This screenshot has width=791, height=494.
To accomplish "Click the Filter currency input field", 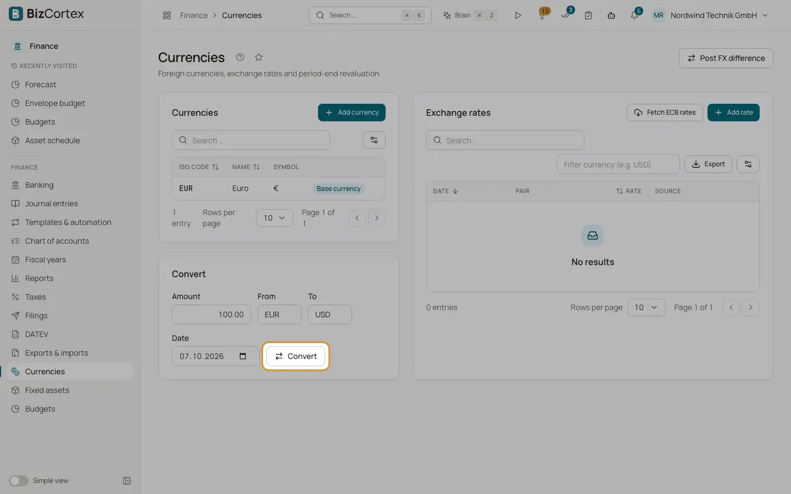I will tap(619, 164).
